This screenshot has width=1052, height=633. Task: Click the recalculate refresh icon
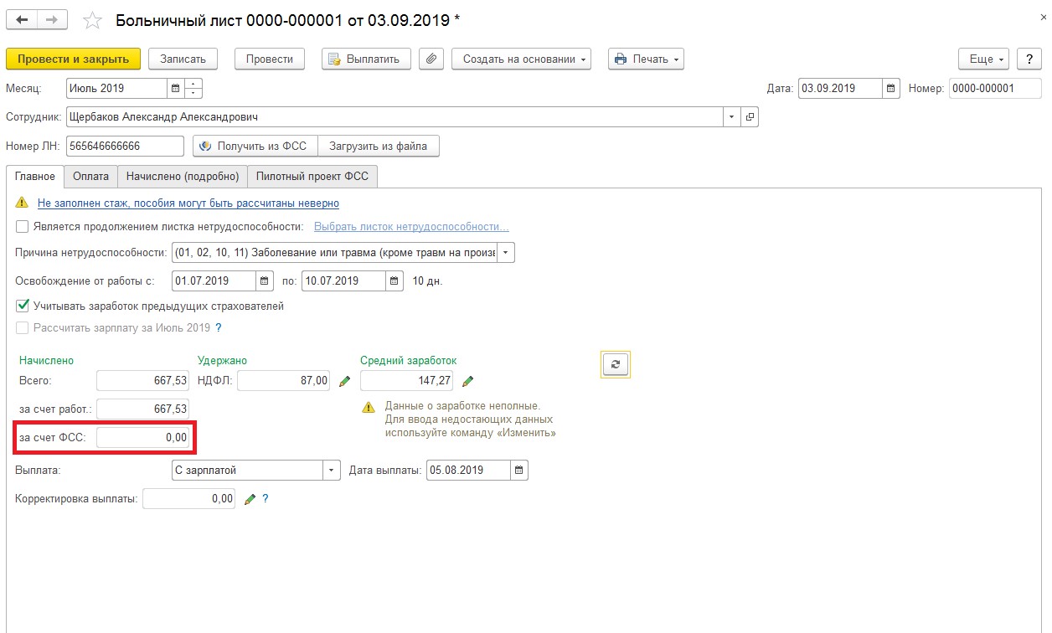[x=616, y=364]
